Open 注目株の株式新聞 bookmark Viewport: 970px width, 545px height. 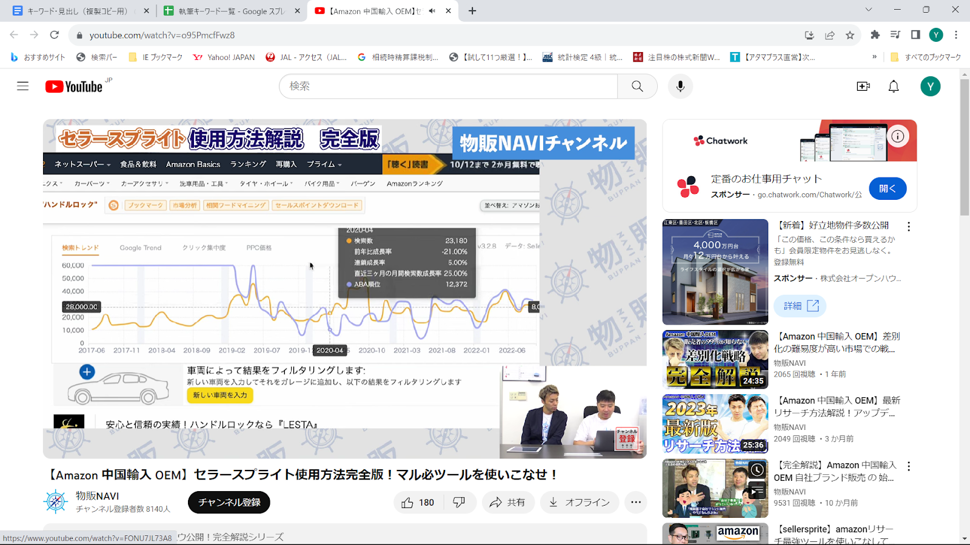point(677,57)
